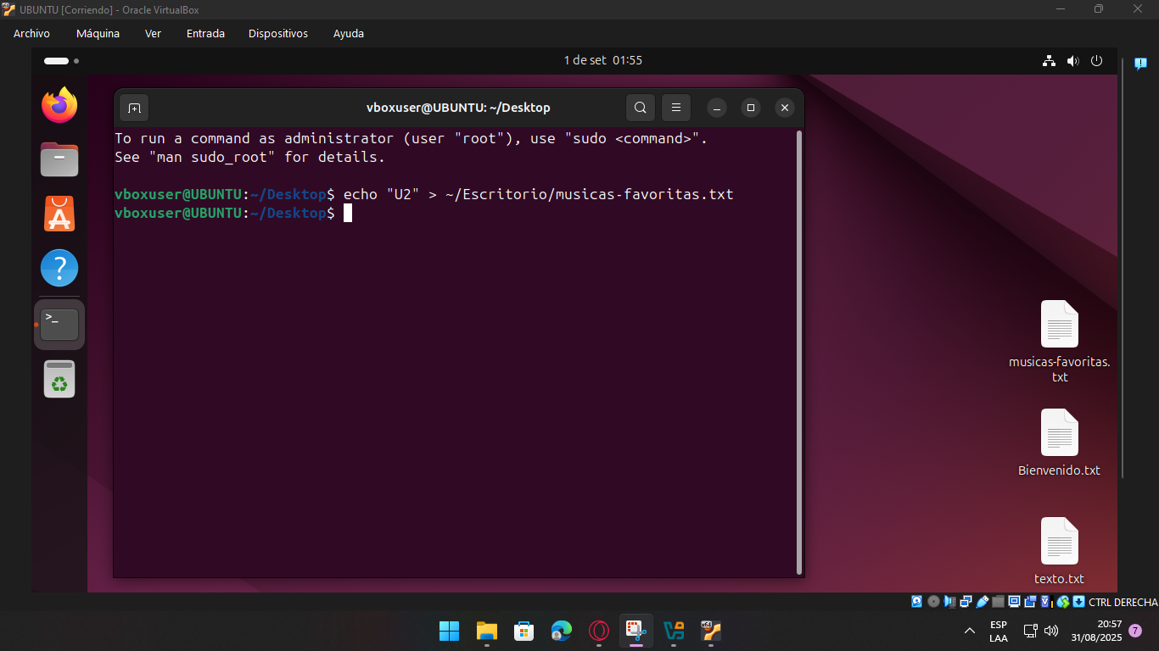Open the musicas-favoritas.txt desktop file

coord(1060,342)
